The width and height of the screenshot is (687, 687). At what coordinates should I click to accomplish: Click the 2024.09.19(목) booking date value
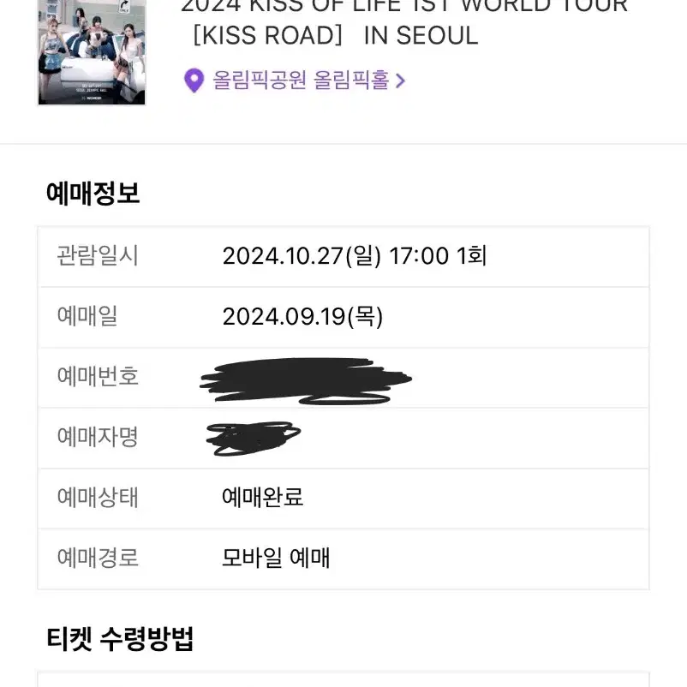pos(302,317)
